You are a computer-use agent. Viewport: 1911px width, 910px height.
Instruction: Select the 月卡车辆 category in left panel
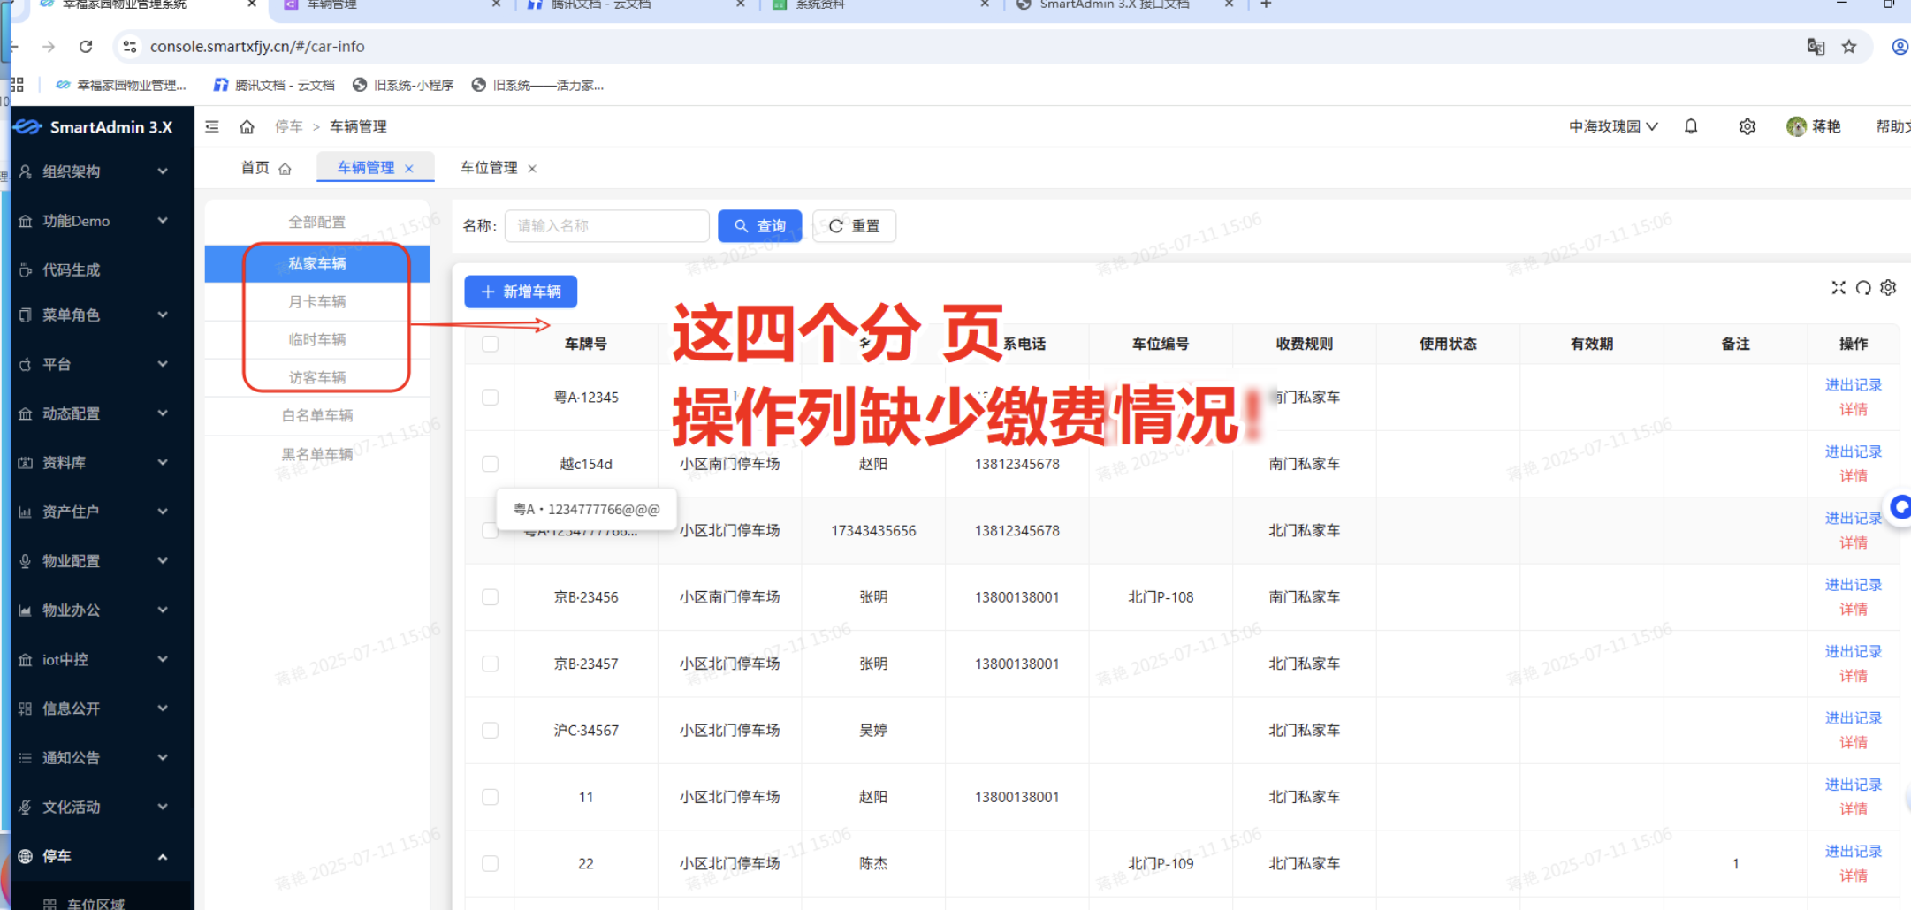317,301
